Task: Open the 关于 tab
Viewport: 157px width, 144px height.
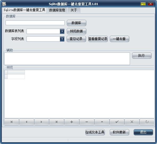Action: pos(74,10)
